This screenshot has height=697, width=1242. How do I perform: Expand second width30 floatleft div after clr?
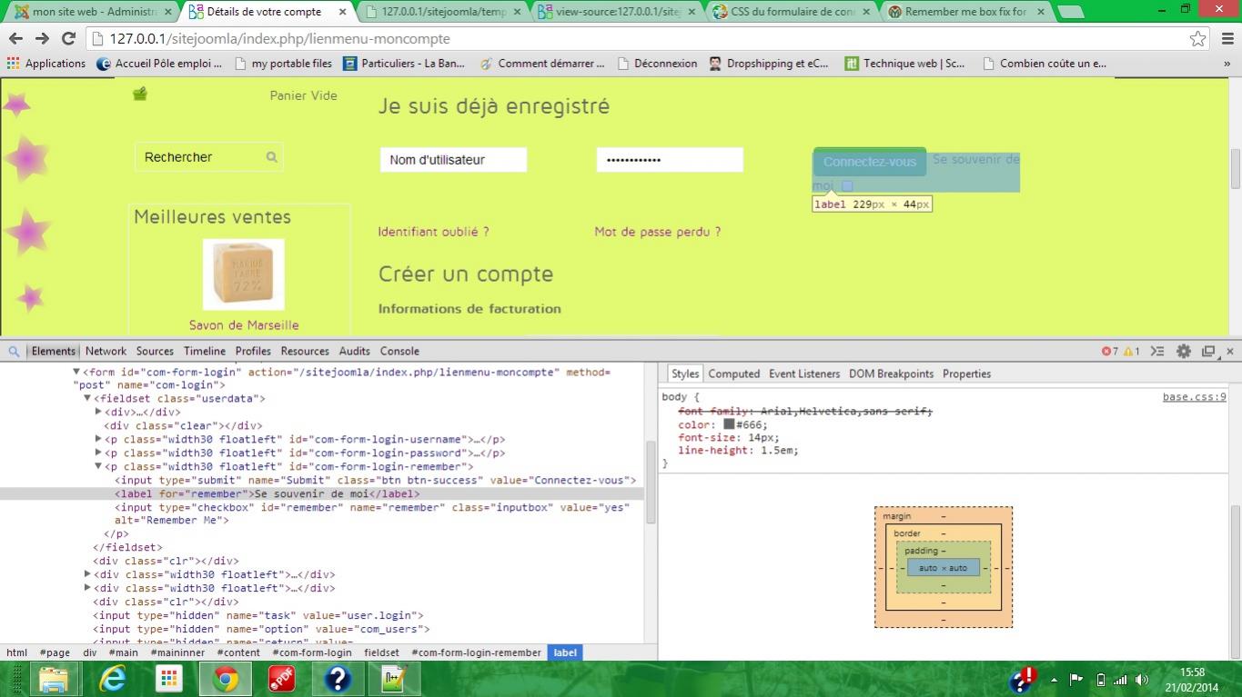point(88,588)
